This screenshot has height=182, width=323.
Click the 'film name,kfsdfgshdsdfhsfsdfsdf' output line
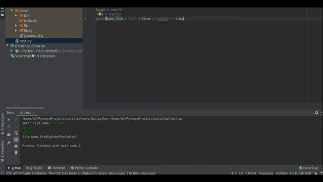49,136
